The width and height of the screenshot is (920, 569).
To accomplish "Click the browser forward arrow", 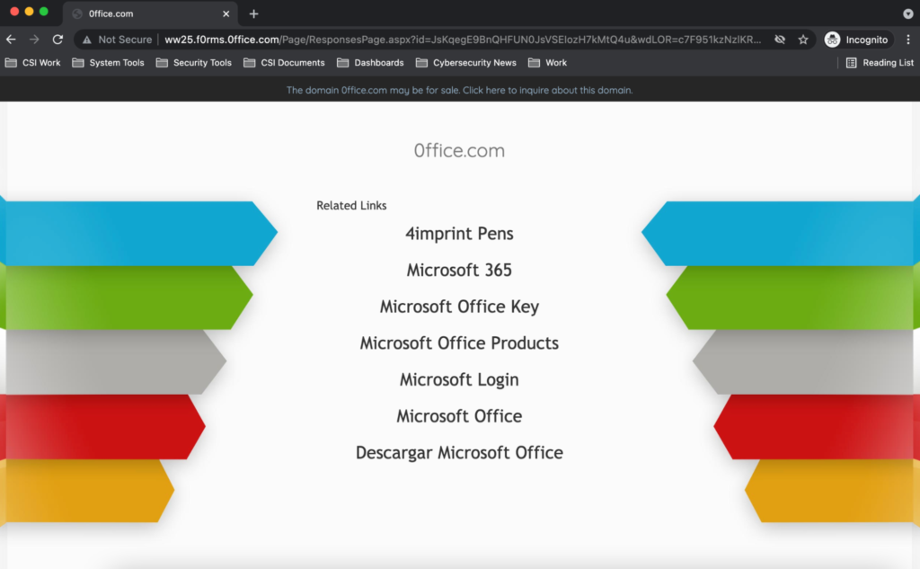I will (34, 40).
